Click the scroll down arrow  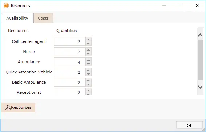[200, 87]
